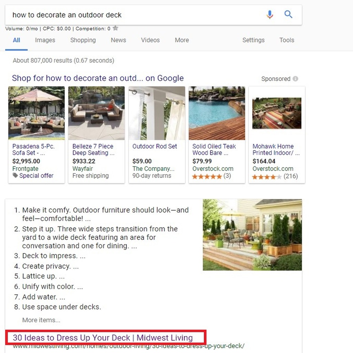Click the $59.00 price
Image resolution: width=353 pixels, height=353 pixels.
click(x=142, y=161)
